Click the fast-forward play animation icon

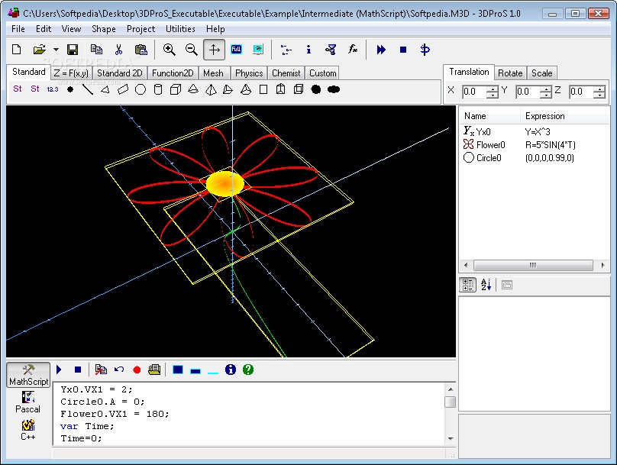(x=381, y=50)
